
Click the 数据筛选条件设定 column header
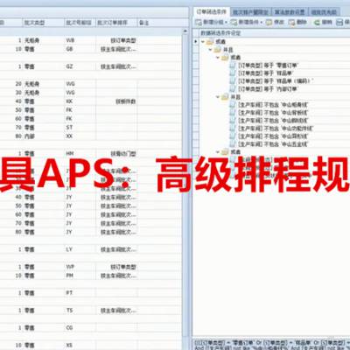(220, 32)
